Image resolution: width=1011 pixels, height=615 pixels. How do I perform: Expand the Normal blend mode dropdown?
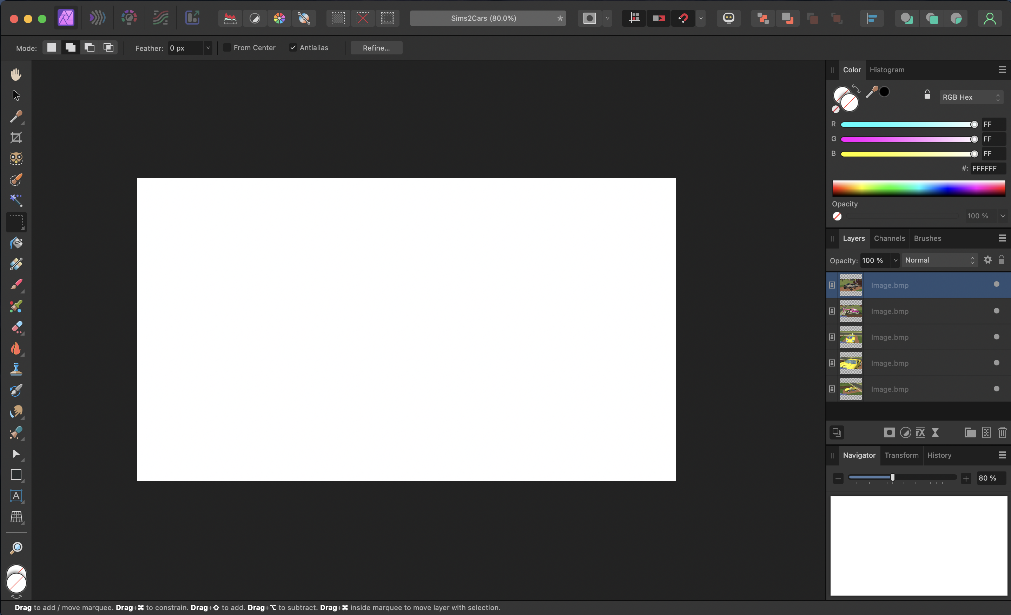(939, 260)
